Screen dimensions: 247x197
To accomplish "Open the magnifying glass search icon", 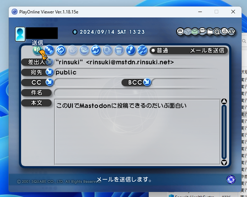I will pyautogui.click(x=217, y=32).
